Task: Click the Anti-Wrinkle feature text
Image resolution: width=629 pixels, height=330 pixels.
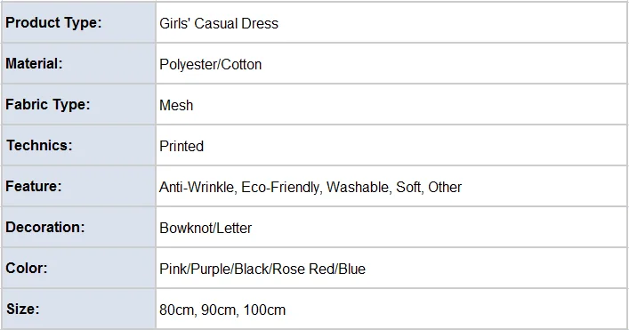Action: 197,187
